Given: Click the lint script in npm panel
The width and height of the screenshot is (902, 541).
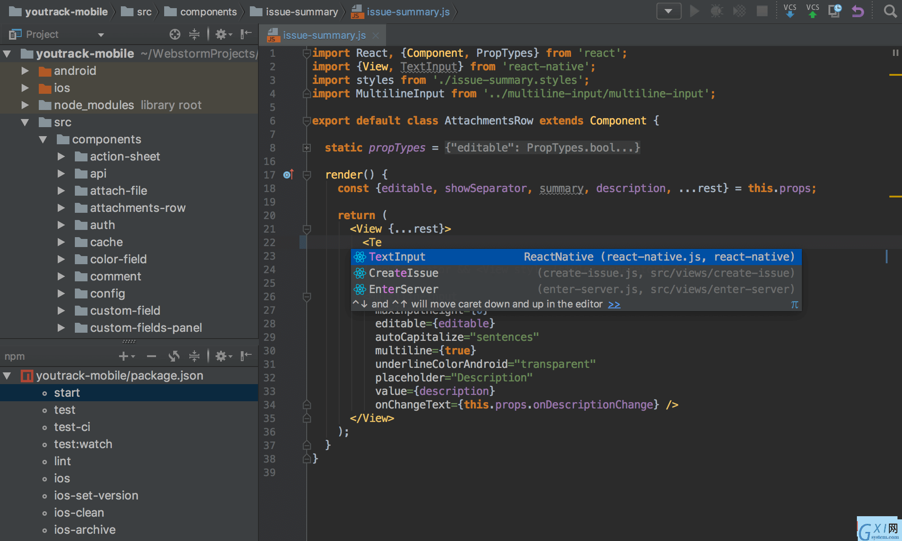Looking at the screenshot, I should (x=62, y=461).
